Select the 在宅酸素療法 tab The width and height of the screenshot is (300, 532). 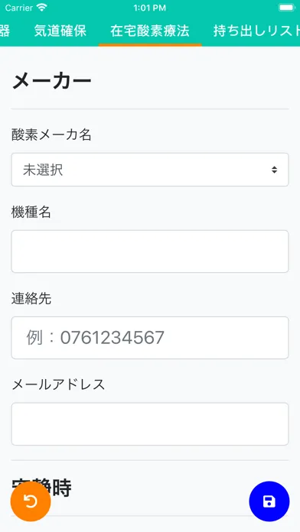pos(150,31)
